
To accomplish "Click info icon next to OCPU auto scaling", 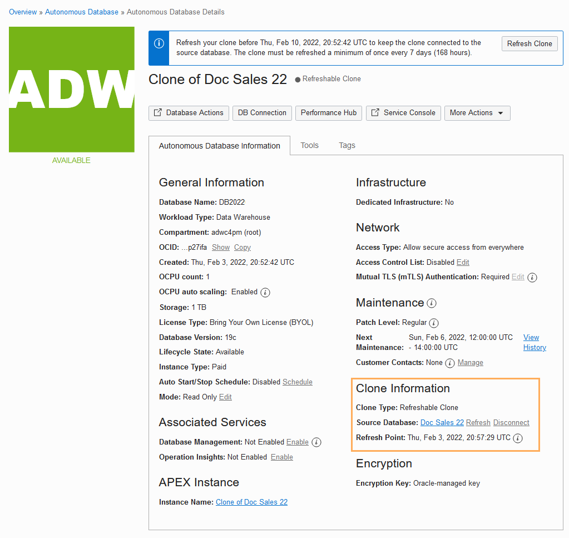I will (265, 293).
